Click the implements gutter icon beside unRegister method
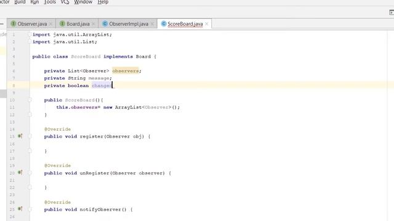This screenshot has height=221, width=394. 20,173
